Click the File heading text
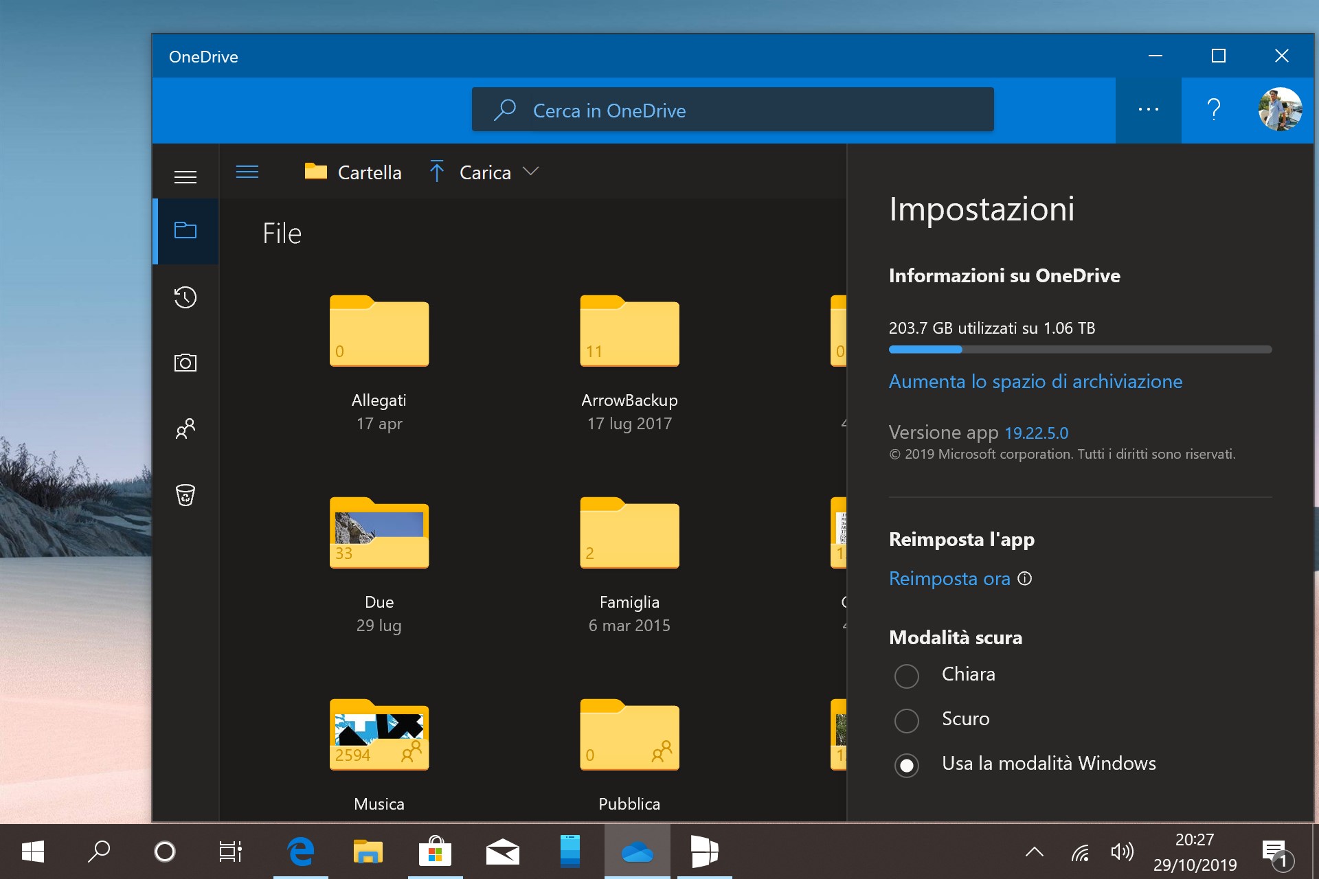The width and height of the screenshot is (1319, 879). (282, 233)
